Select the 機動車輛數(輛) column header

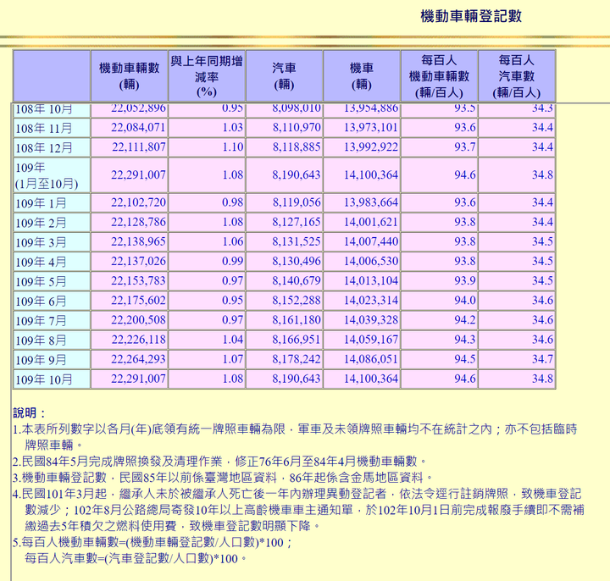point(129,76)
